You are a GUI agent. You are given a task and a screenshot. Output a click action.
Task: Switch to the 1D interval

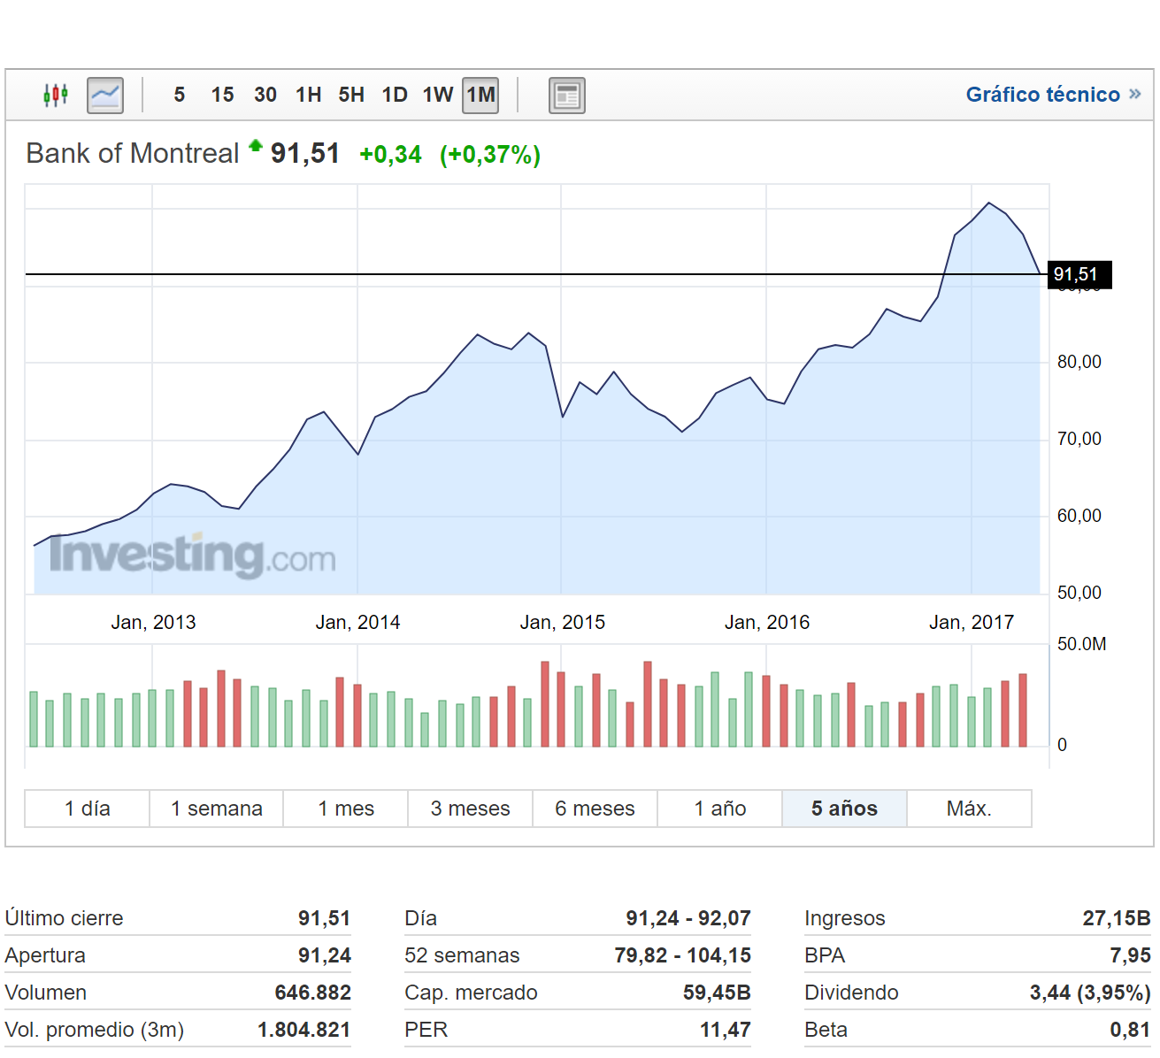pos(395,95)
